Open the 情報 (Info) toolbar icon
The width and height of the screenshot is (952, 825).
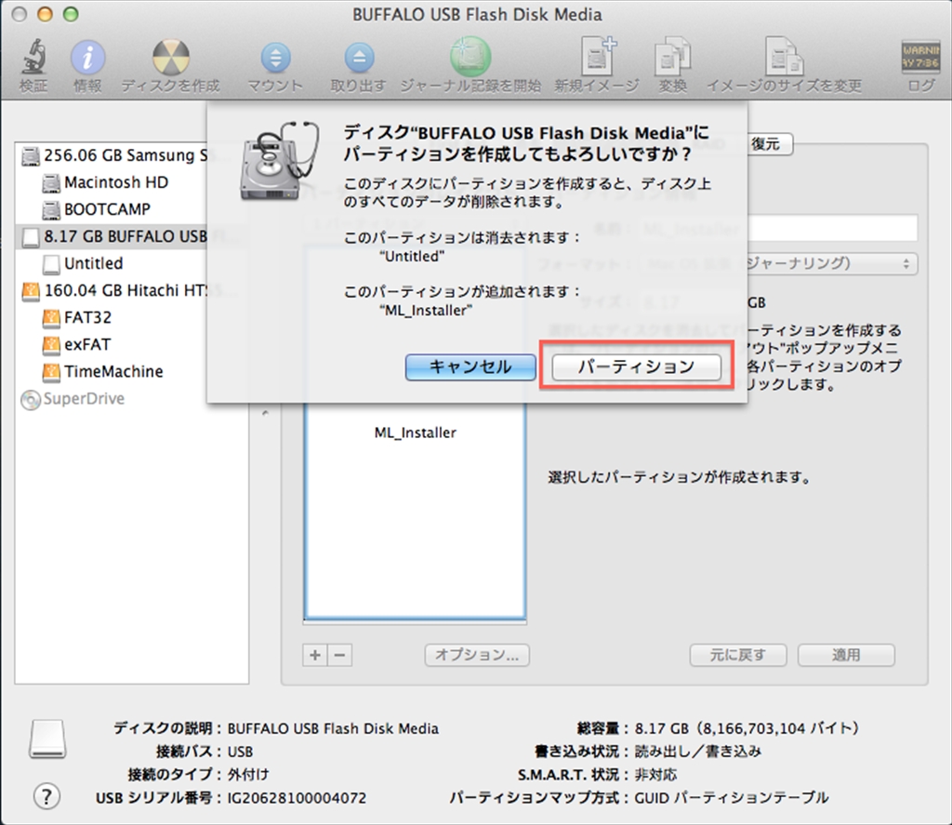point(88,57)
